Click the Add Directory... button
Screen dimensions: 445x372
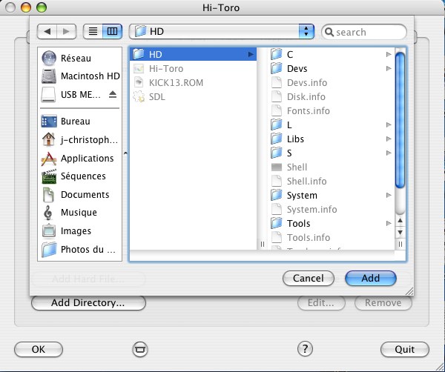point(88,303)
